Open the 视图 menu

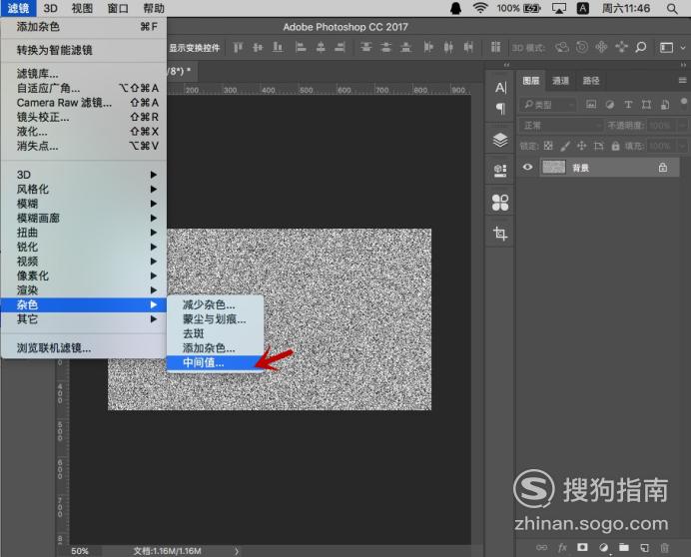[82, 8]
